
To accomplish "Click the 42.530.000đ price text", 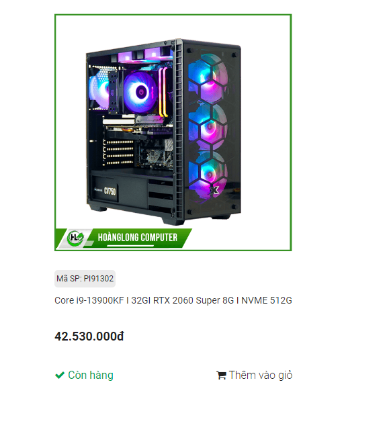I will click(89, 337).
